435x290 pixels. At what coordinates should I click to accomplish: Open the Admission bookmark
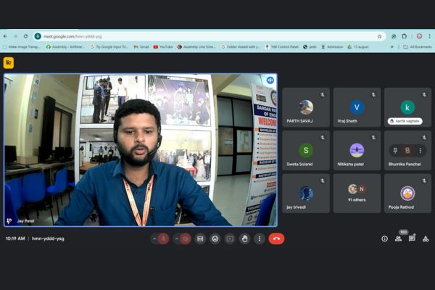pos(332,47)
